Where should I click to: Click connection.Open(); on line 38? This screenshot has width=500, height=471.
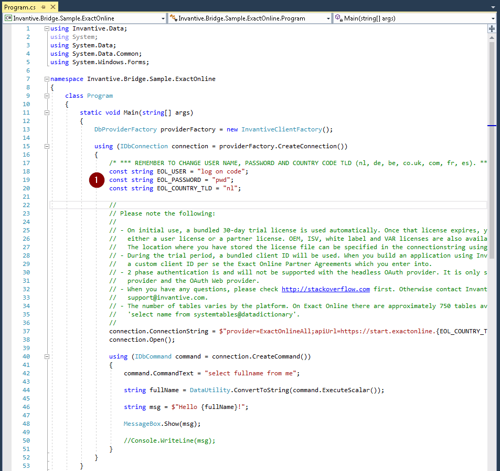tap(142, 340)
